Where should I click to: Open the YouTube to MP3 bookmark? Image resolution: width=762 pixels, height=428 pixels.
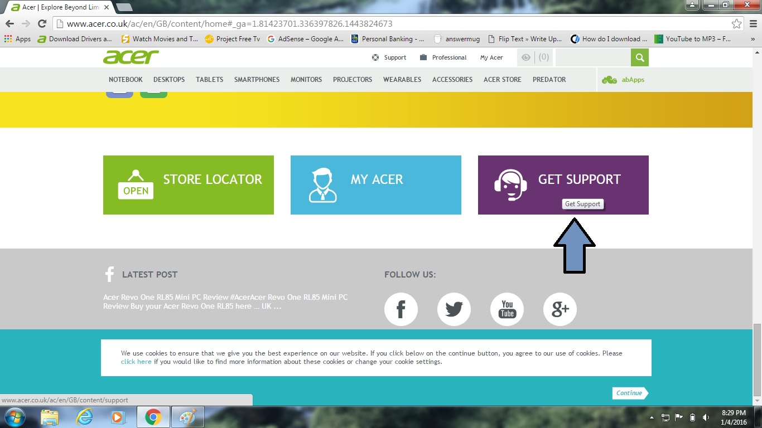[x=692, y=39]
